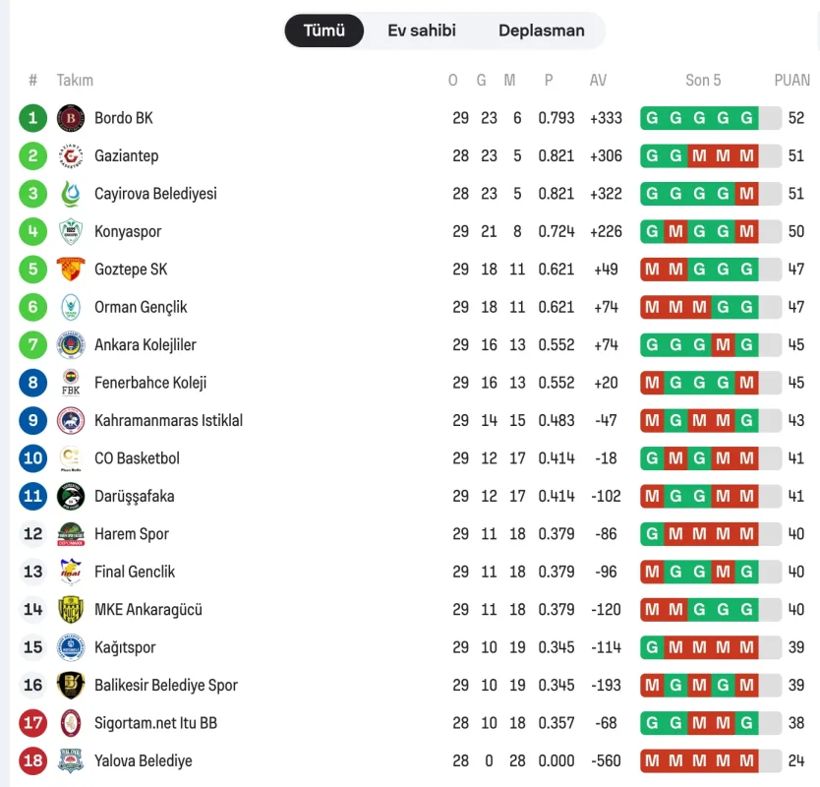
Task: Click the MKE Ankaragücü crest icon
Action: (71, 610)
